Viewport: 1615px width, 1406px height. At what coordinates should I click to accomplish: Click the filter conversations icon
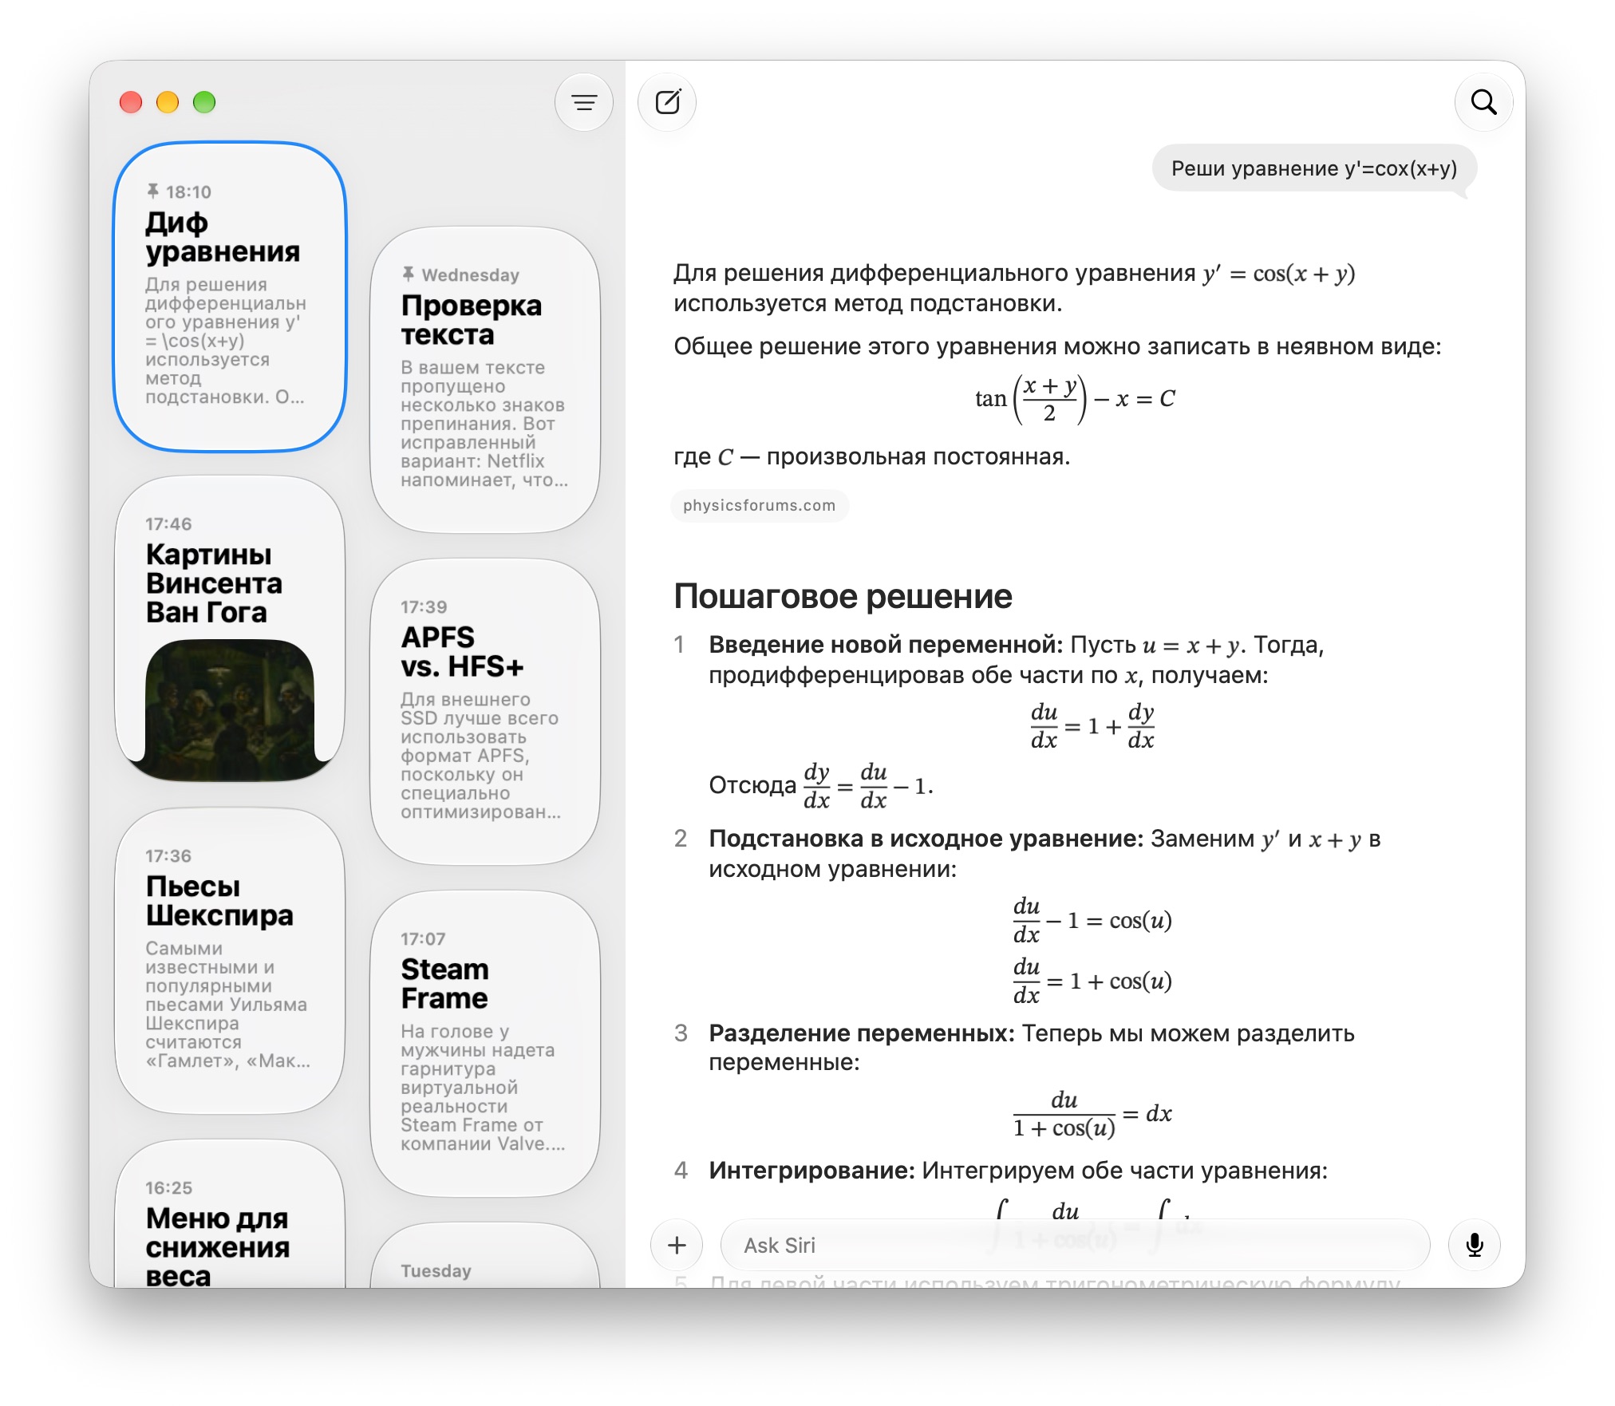point(584,102)
